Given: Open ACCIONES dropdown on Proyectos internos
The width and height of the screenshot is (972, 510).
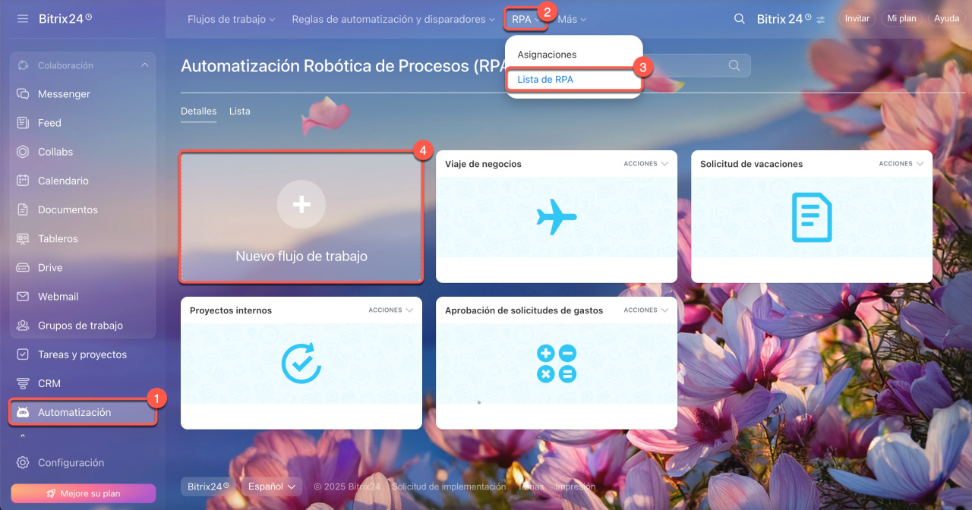Looking at the screenshot, I should pos(391,310).
